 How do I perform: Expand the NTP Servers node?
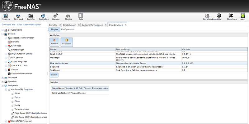click(x=6, y=58)
